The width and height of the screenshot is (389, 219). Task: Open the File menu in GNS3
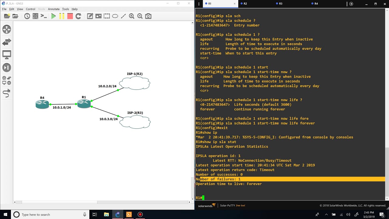tap(4, 9)
